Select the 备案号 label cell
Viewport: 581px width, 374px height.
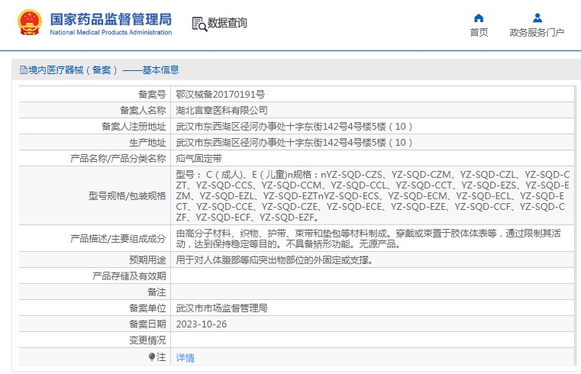[x=152, y=95]
